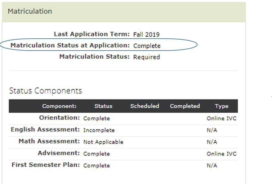272x192 pixels.
Task: Click the Not Applicable status for Math Assessment
Action: pos(103,142)
